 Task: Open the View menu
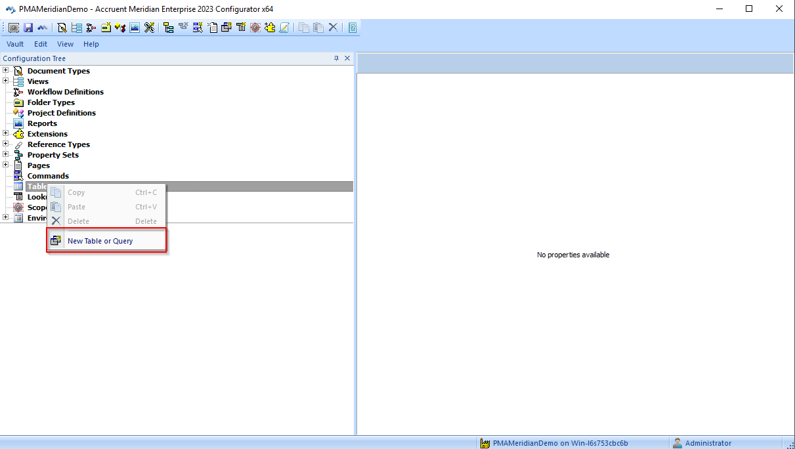pos(66,44)
